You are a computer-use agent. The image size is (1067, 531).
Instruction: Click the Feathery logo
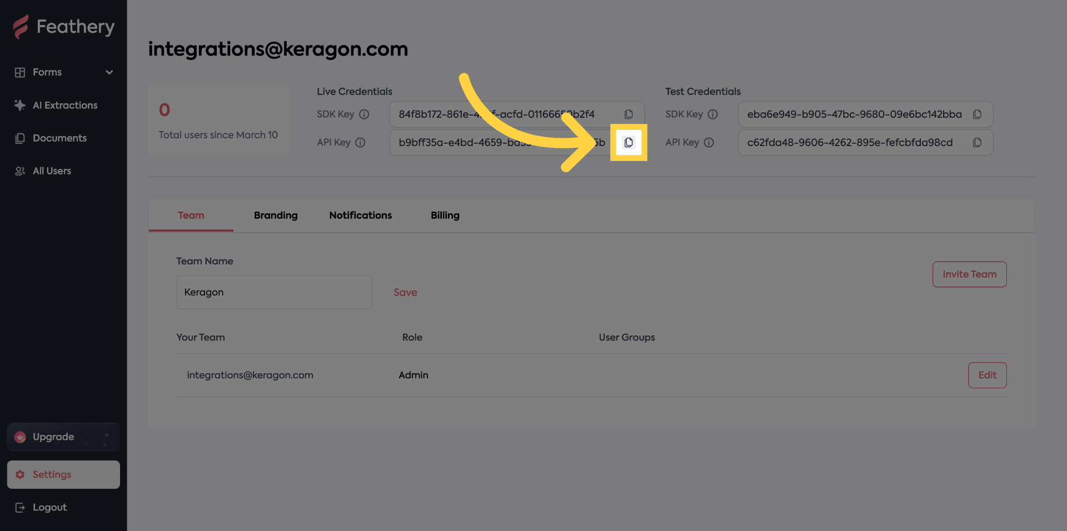coord(63,26)
